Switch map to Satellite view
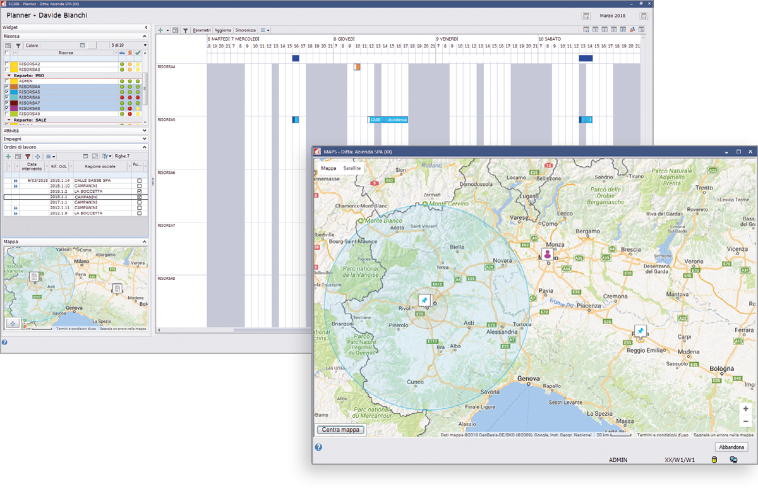The width and height of the screenshot is (758, 493). [352, 169]
